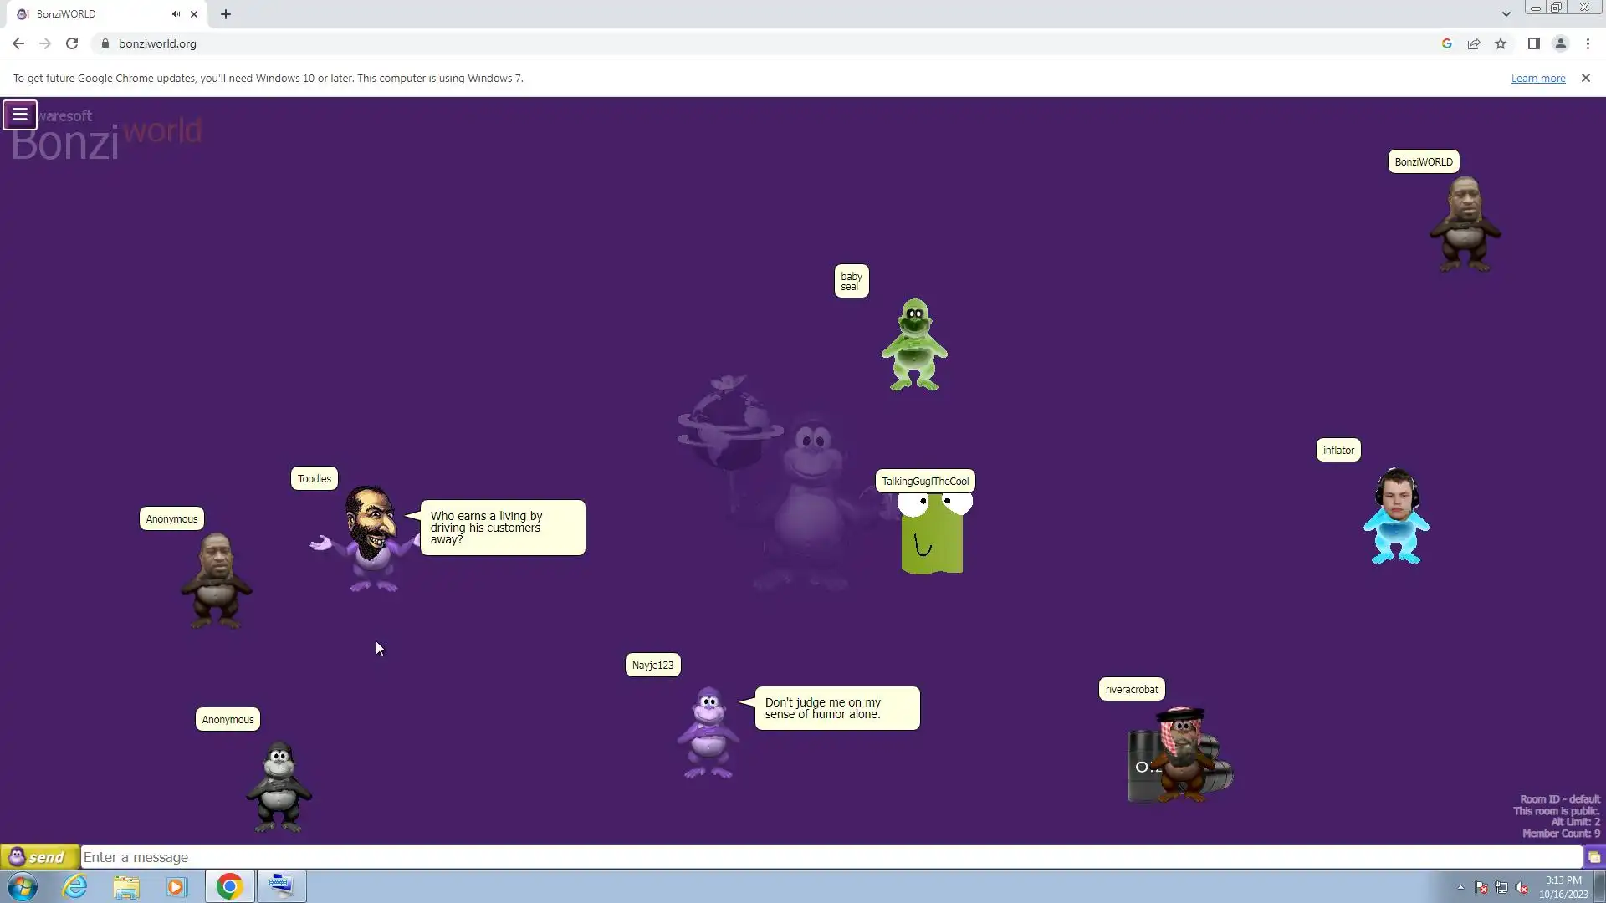Open the BonziWORLD hamburger menu
Screen dimensions: 1606x903
coord(19,115)
